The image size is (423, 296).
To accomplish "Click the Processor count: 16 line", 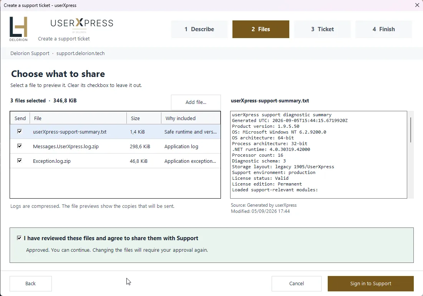I will (x=257, y=155).
